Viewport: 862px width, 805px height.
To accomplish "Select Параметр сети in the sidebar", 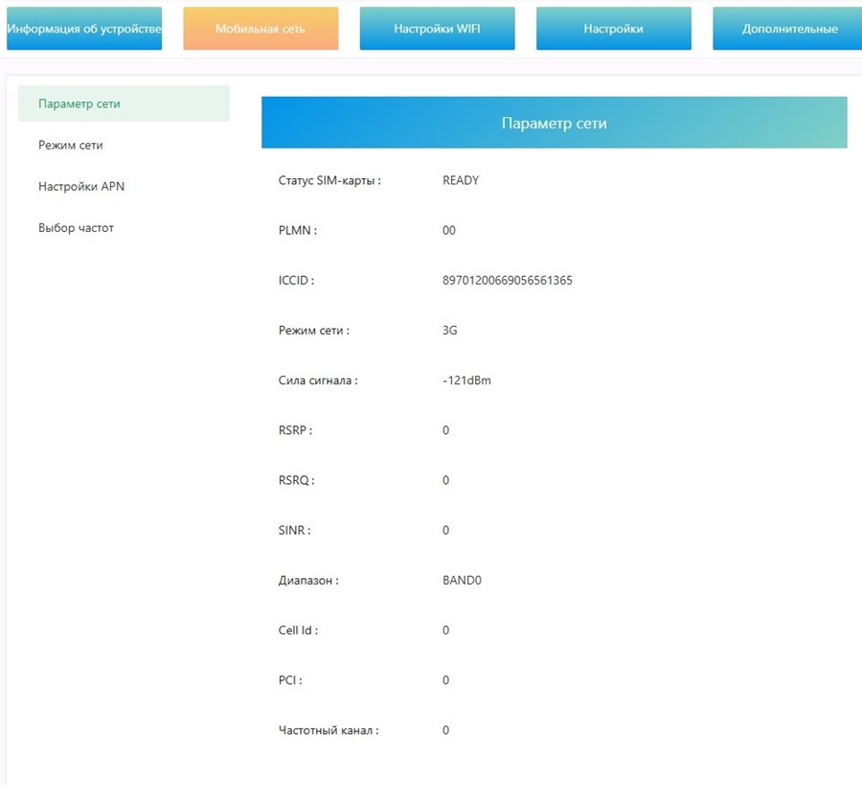I will pos(124,103).
